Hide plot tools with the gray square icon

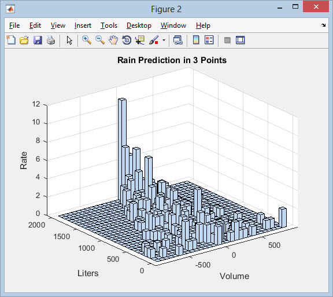(x=227, y=40)
